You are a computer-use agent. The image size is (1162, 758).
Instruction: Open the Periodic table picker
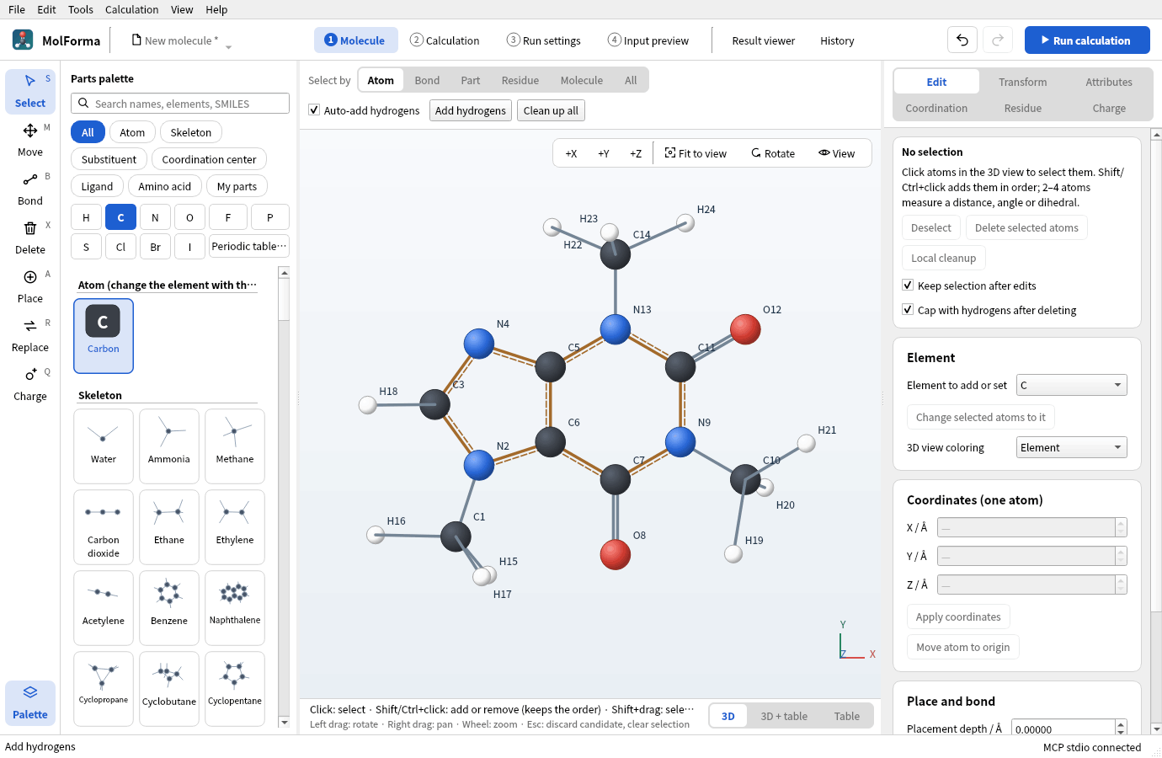[249, 247]
